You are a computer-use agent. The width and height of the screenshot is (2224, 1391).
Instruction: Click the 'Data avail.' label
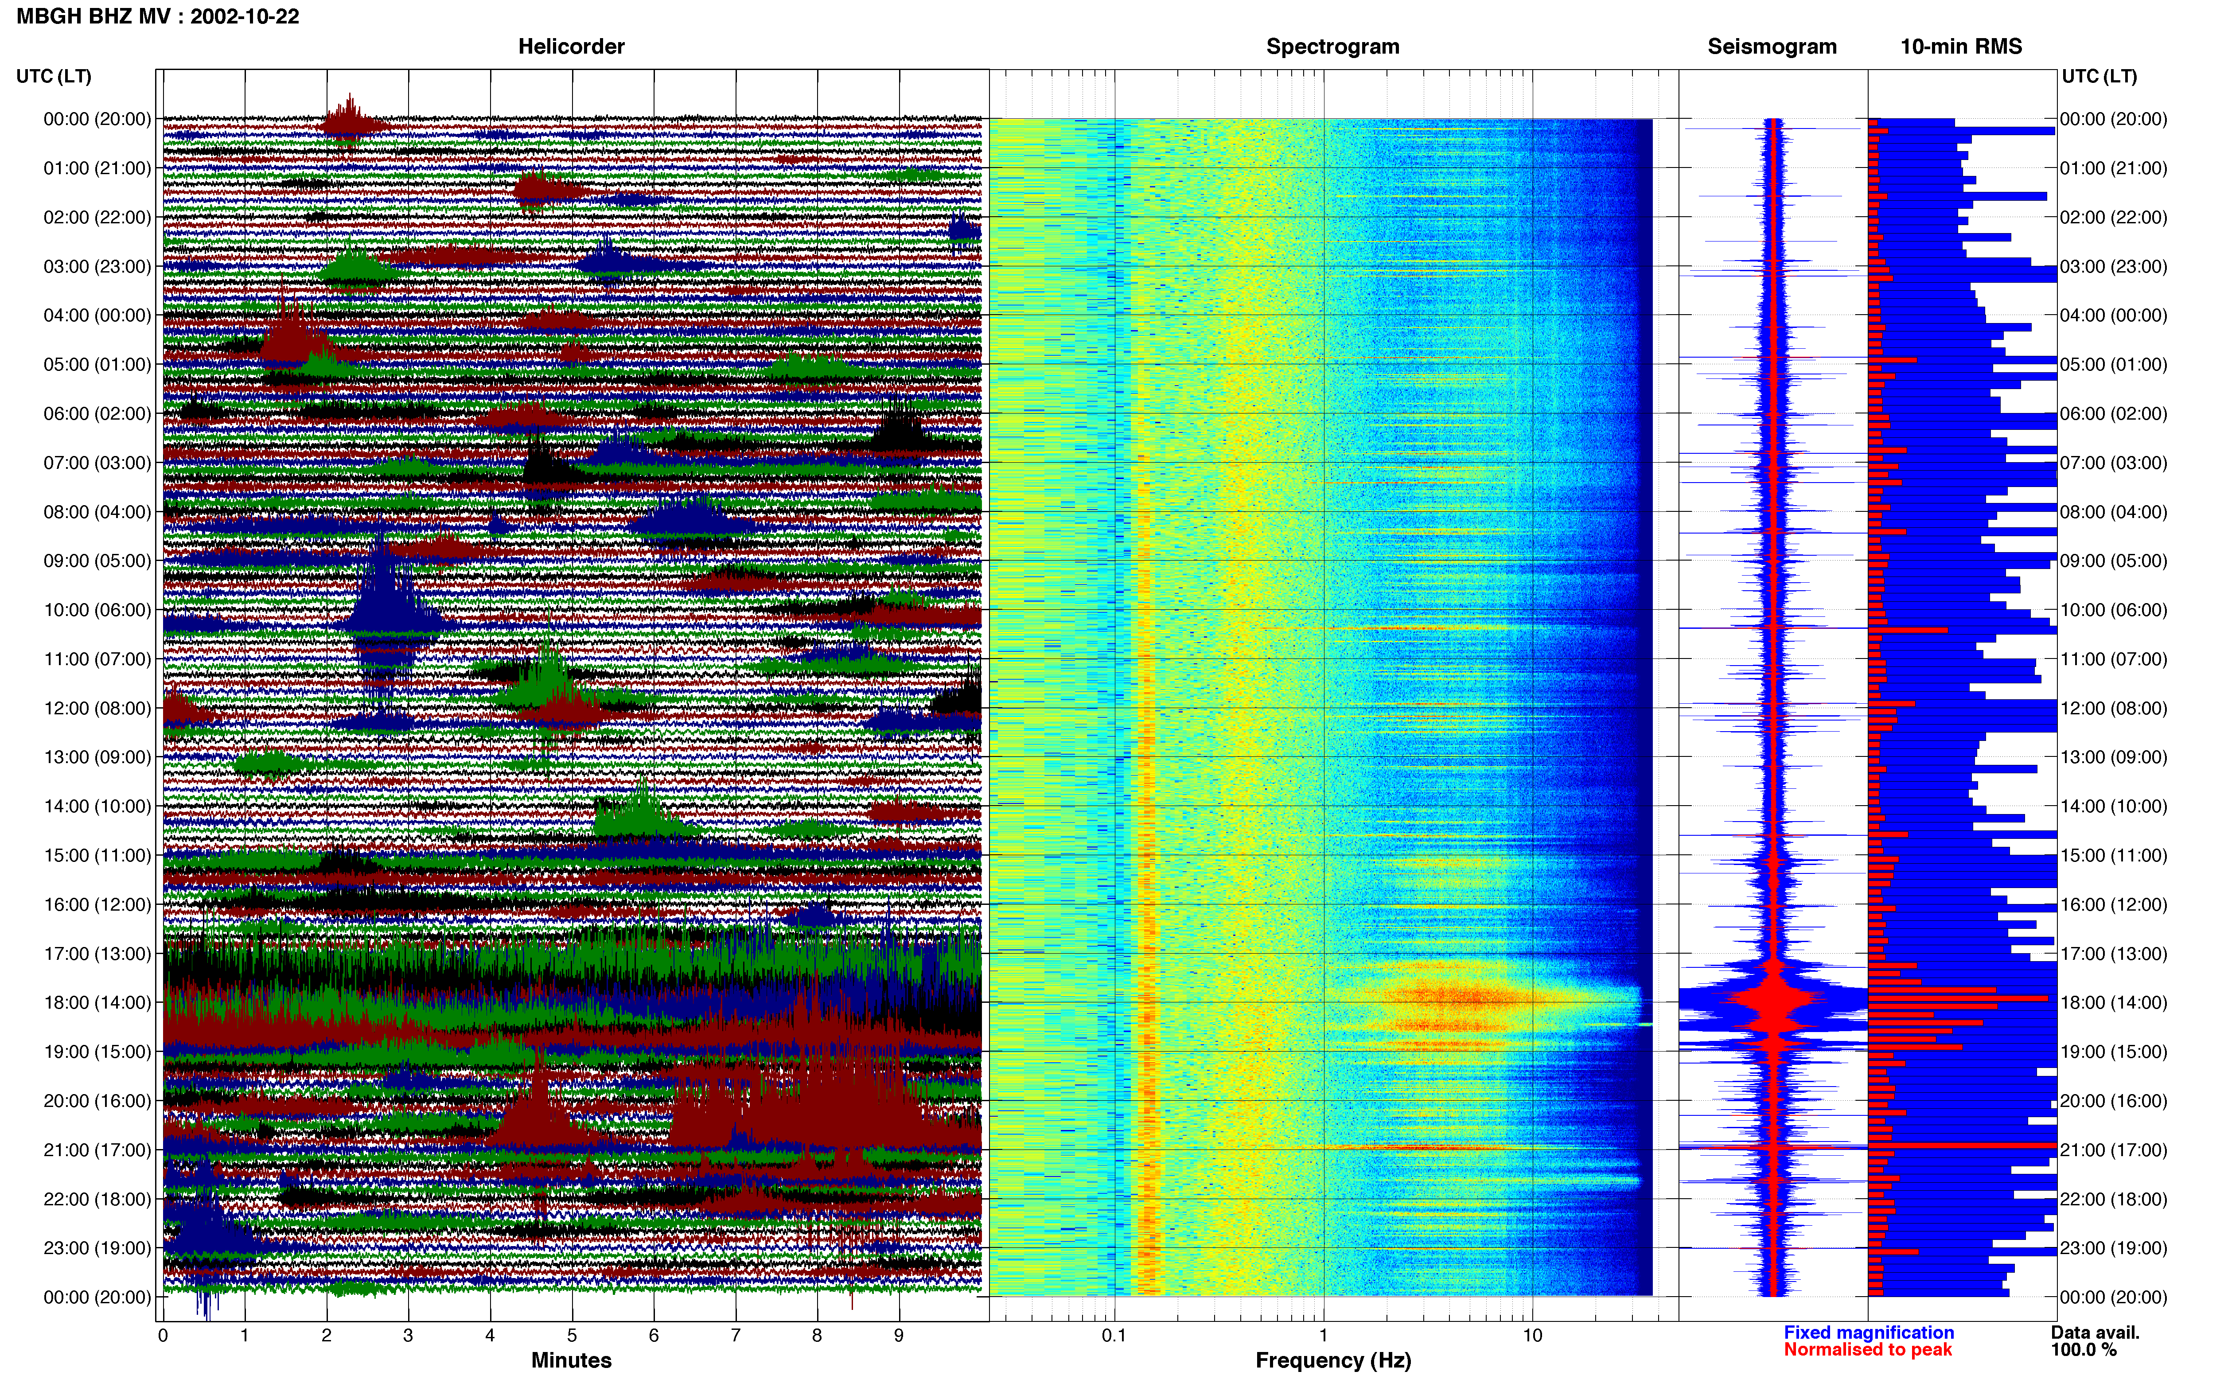(2095, 1332)
